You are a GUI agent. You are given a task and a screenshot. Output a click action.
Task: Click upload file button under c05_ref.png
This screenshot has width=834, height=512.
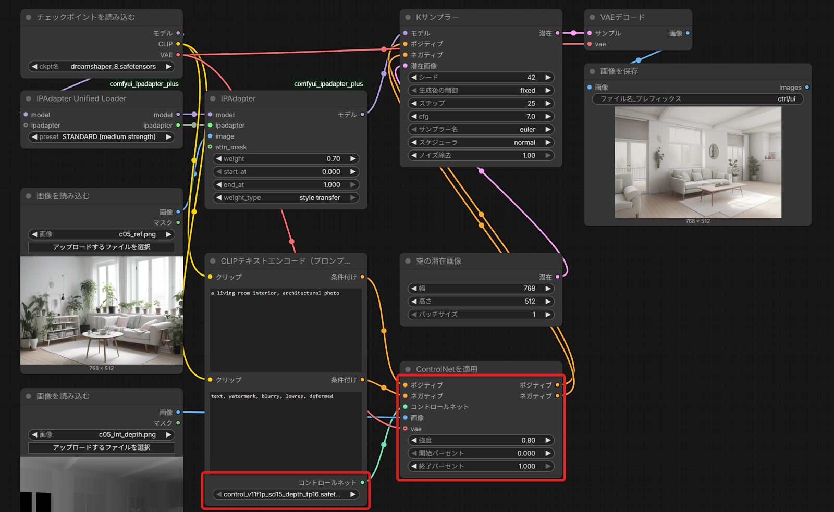pyautogui.click(x=102, y=247)
